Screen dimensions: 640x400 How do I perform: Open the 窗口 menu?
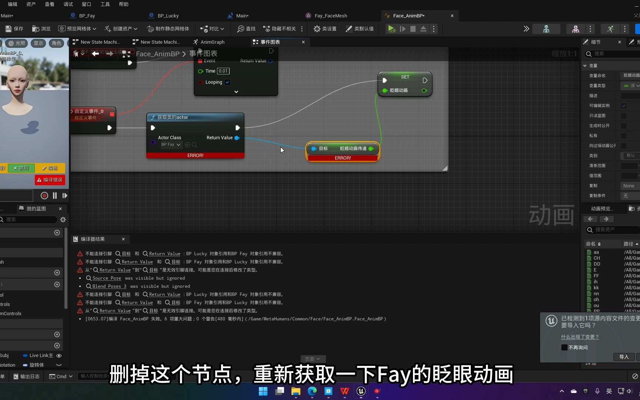click(x=86, y=4)
